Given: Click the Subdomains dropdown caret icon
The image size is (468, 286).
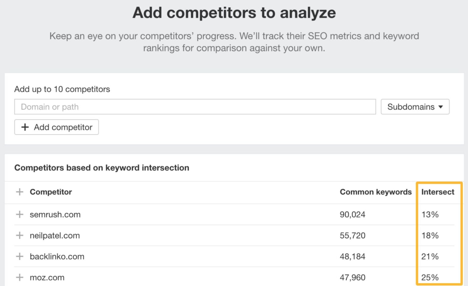Looking at the screenshot, I should tap(441, 107).
